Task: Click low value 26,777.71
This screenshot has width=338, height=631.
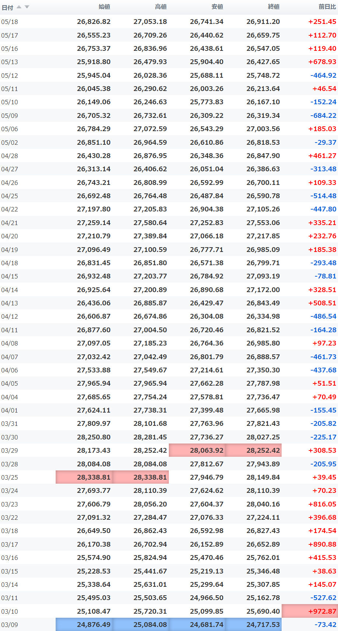Action: pos(206,250)
